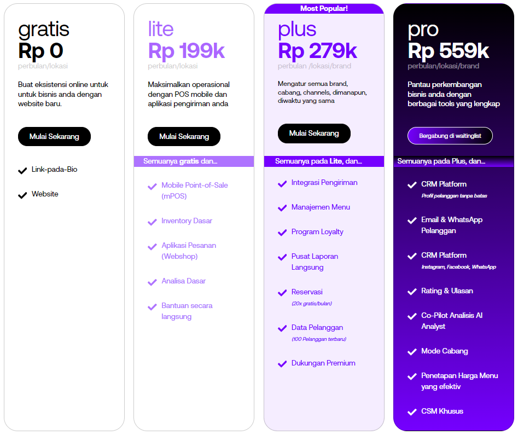518x435 pixels.
Task: Click the Co-Pilot Analisis AI Analyst text
Action: (x=452, y=321)
